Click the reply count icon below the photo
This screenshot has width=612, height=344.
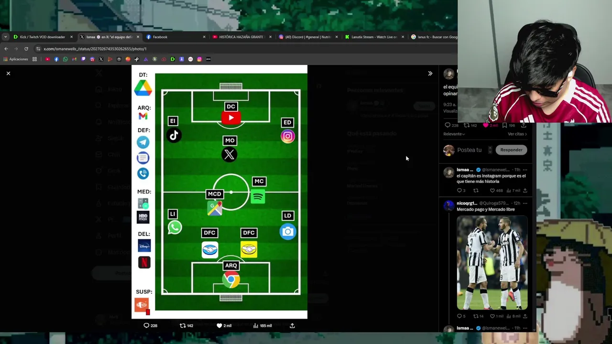tap(147, 325)
